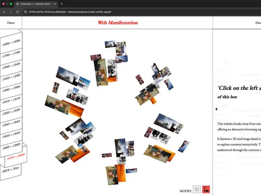Switch to the grid view mode icon
Image resolution: width=261 pixels, height=195 pixels.
(x=197, y=190)
